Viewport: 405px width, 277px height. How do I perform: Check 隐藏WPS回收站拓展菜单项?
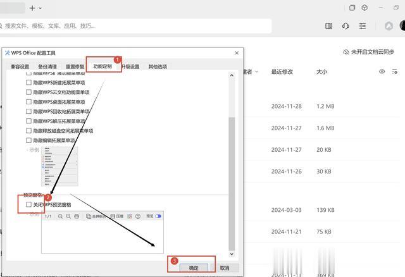coord(28,111)
